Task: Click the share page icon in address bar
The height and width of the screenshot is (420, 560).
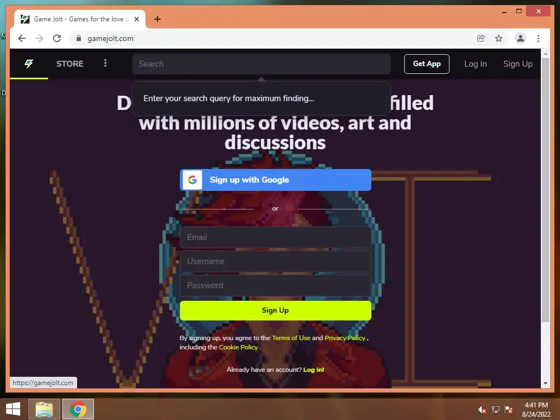Action: [481, 38]
